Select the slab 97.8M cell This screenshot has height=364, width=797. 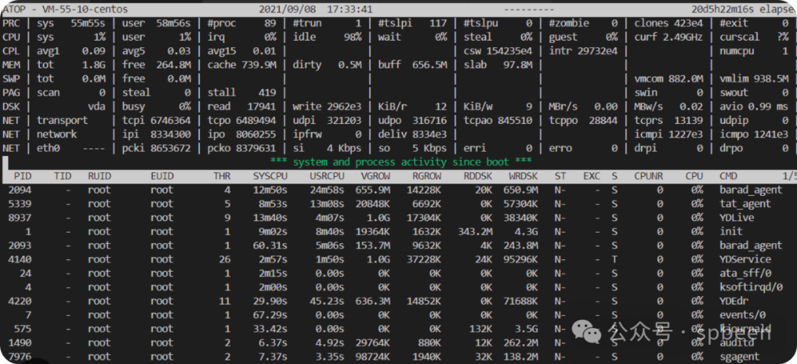(498, 65)
